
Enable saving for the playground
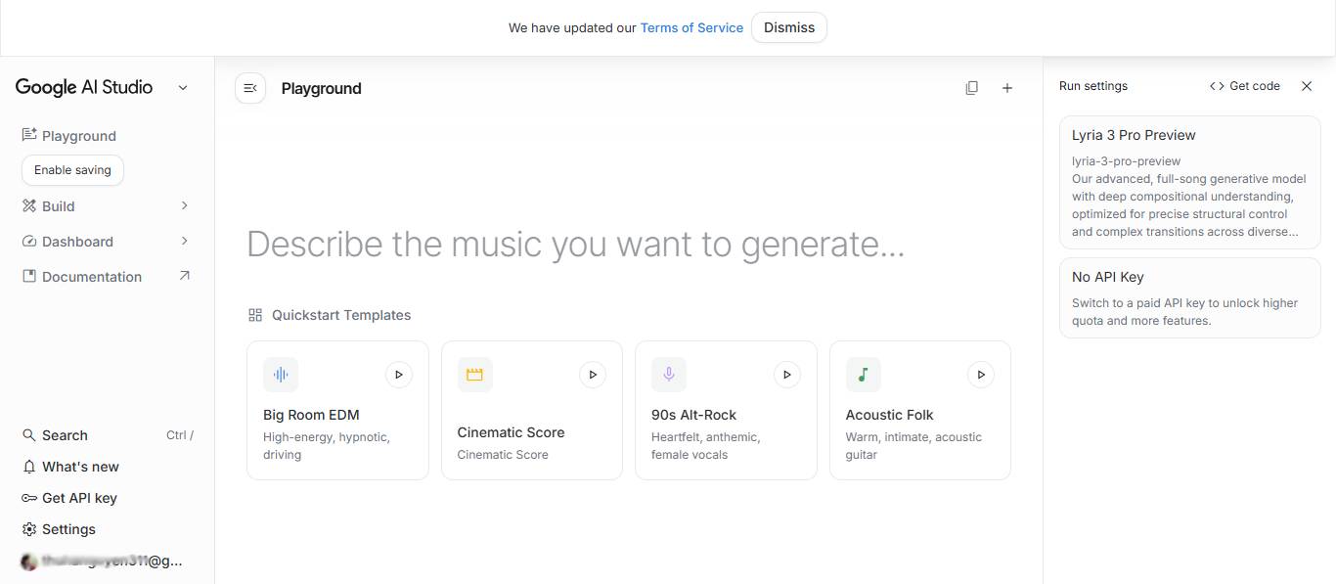coord(71,169)
